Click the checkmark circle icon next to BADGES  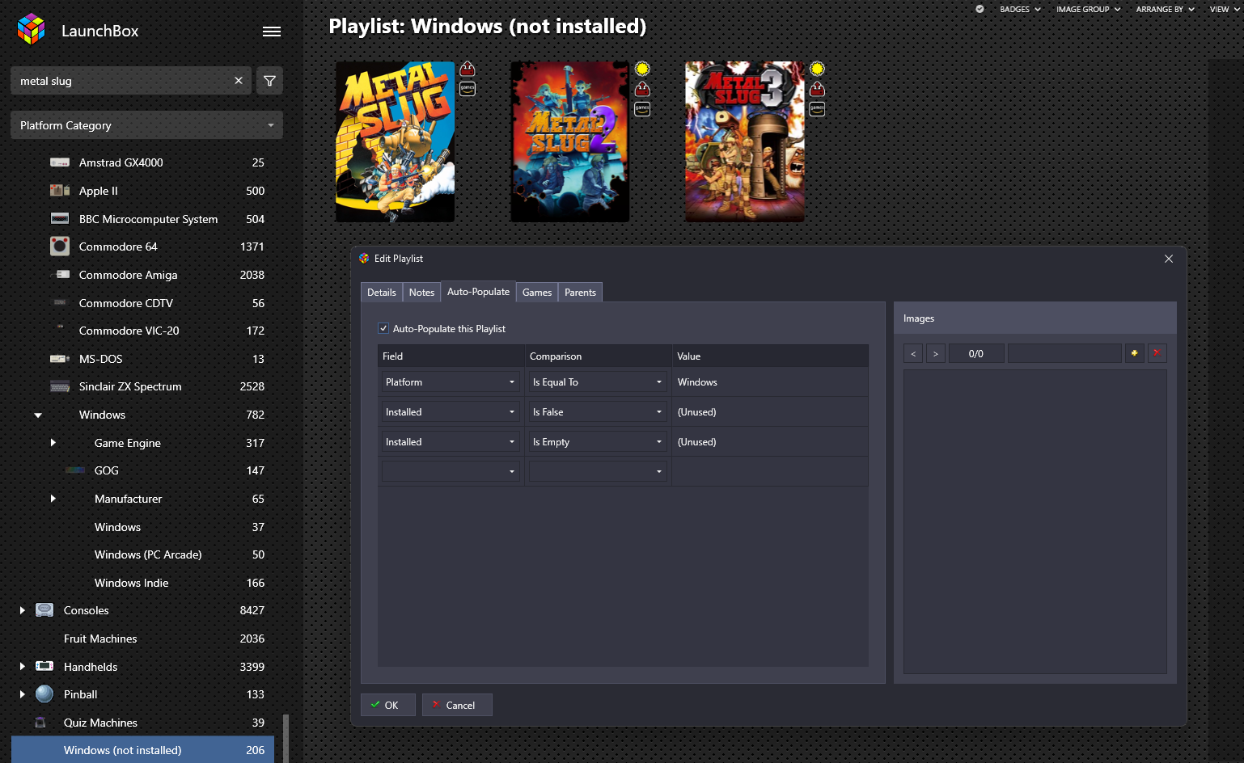(x=980, y=9)
